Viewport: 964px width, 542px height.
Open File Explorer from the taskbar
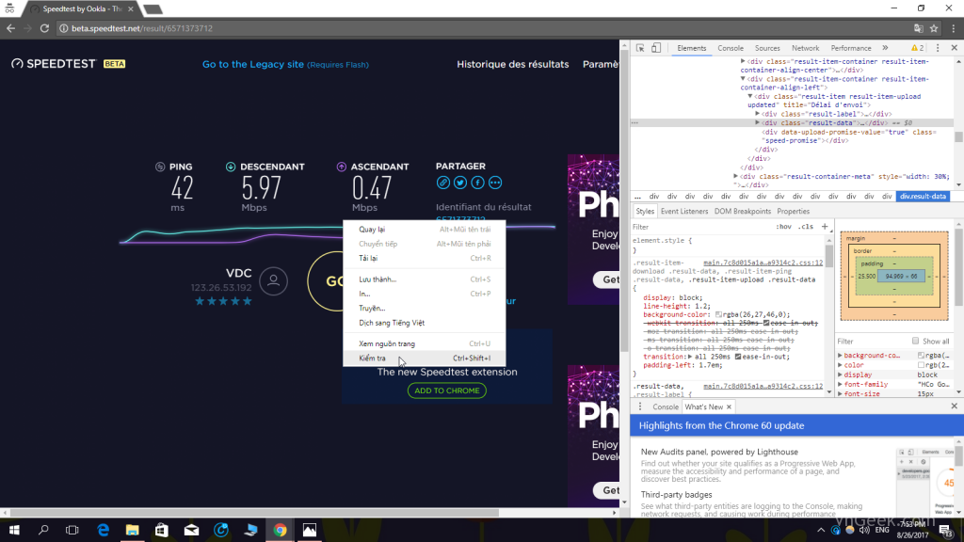[132, 530]
